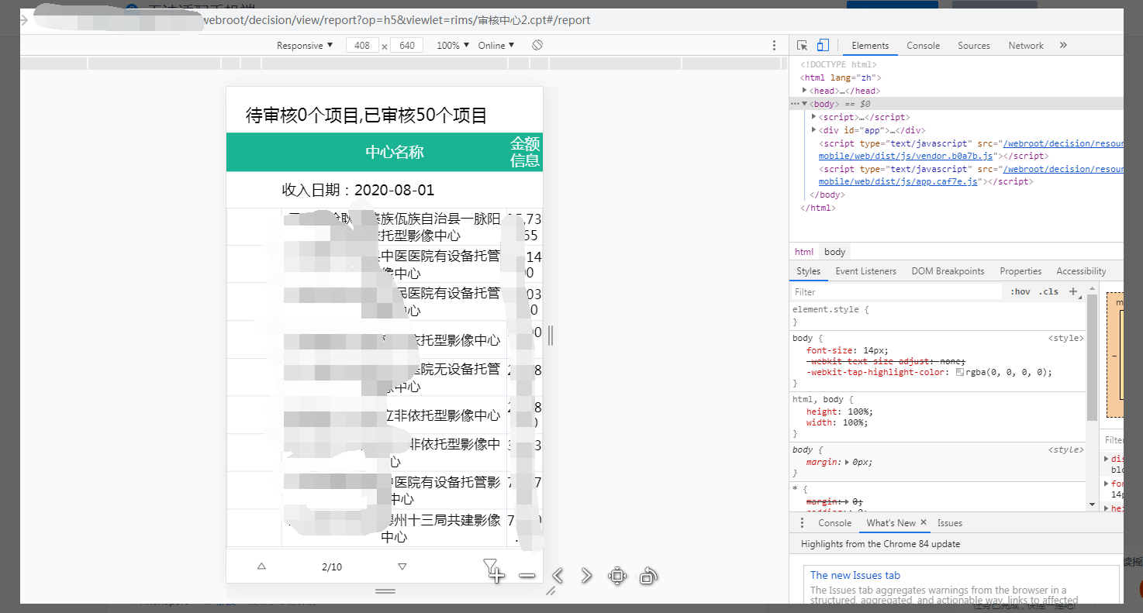This screenshot has width=1143, height=613.
Task: Switch to the Styles pane tab
Action: (x=808, y=271)
